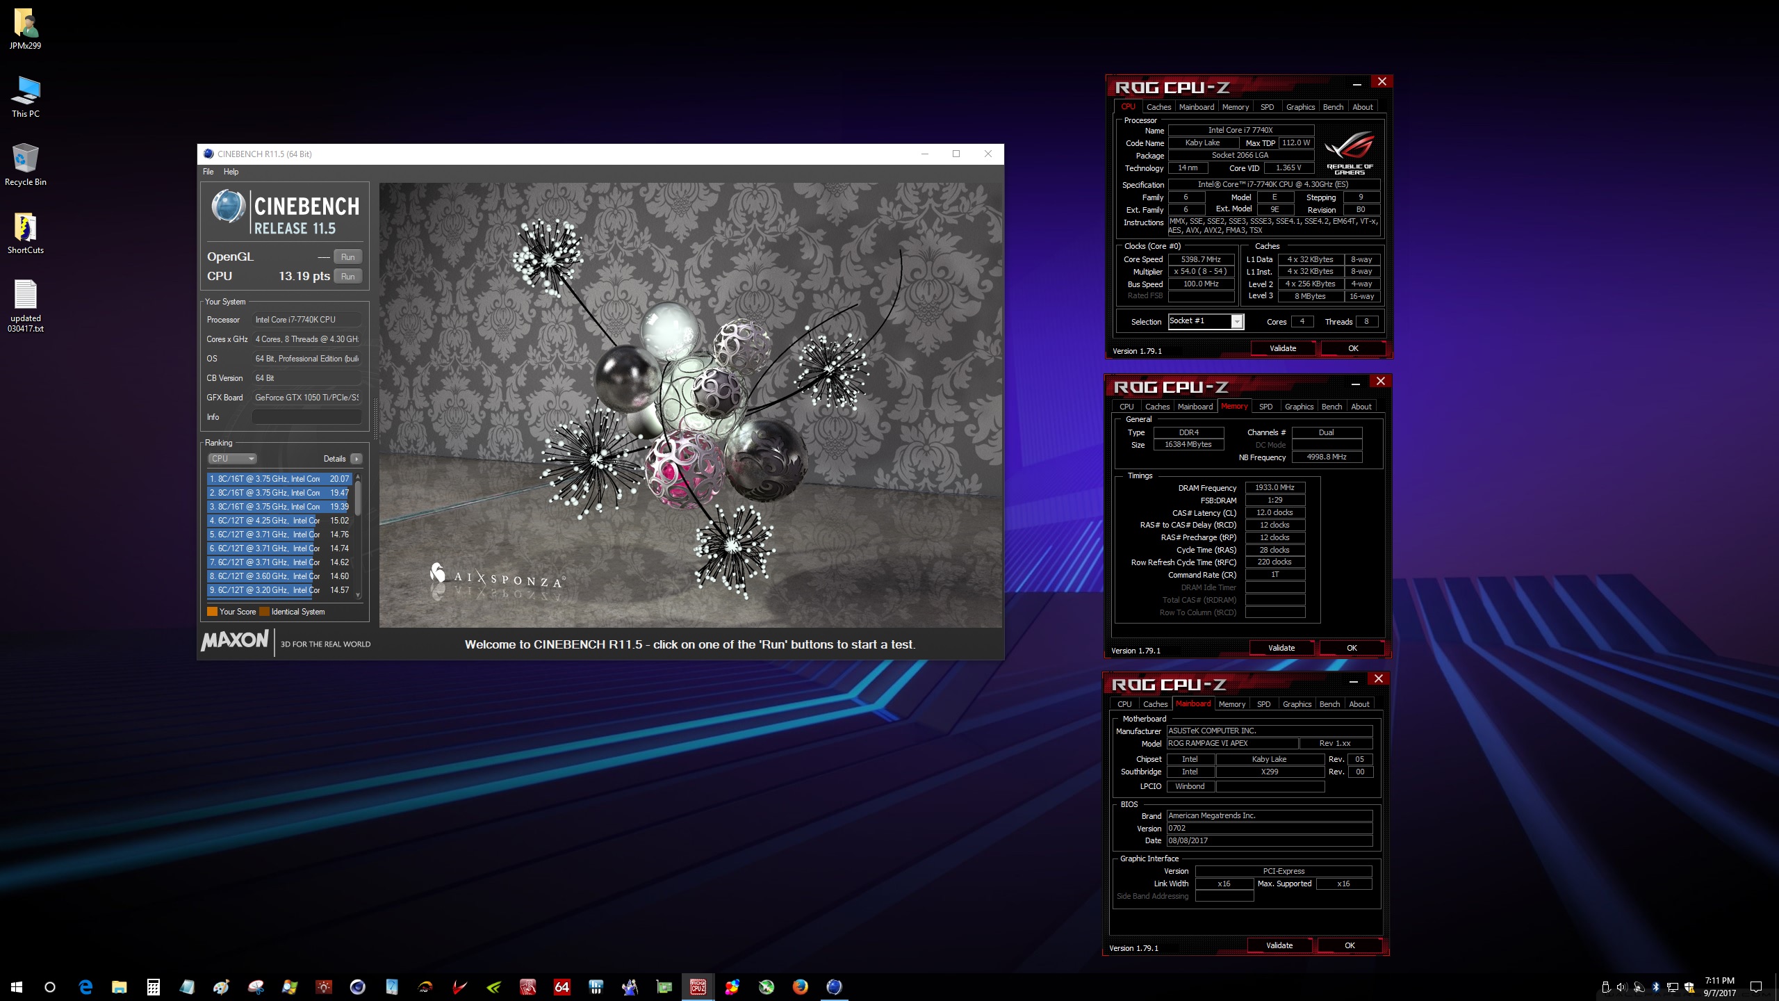This screenshot has height=1001, width=1779.
Task: Click the 5398.7 MHz Core Speed value
Action: click(x=1201, y=259)
